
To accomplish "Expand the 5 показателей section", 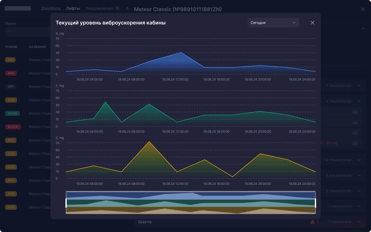I will (359, 191).
